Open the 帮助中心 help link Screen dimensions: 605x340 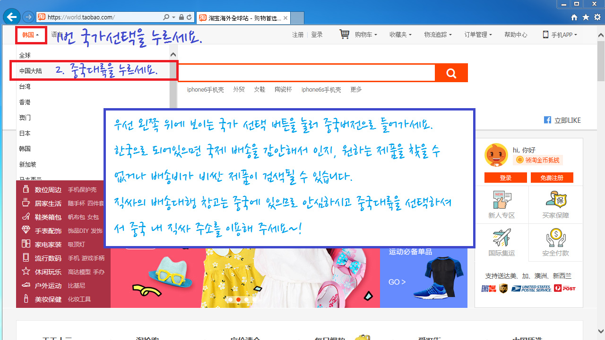point(516,35)
